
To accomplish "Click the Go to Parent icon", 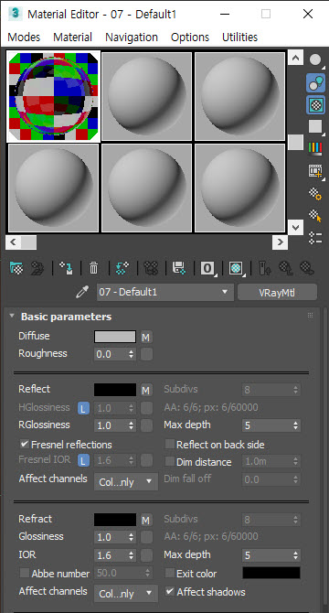I will click(x=286, y=268).
